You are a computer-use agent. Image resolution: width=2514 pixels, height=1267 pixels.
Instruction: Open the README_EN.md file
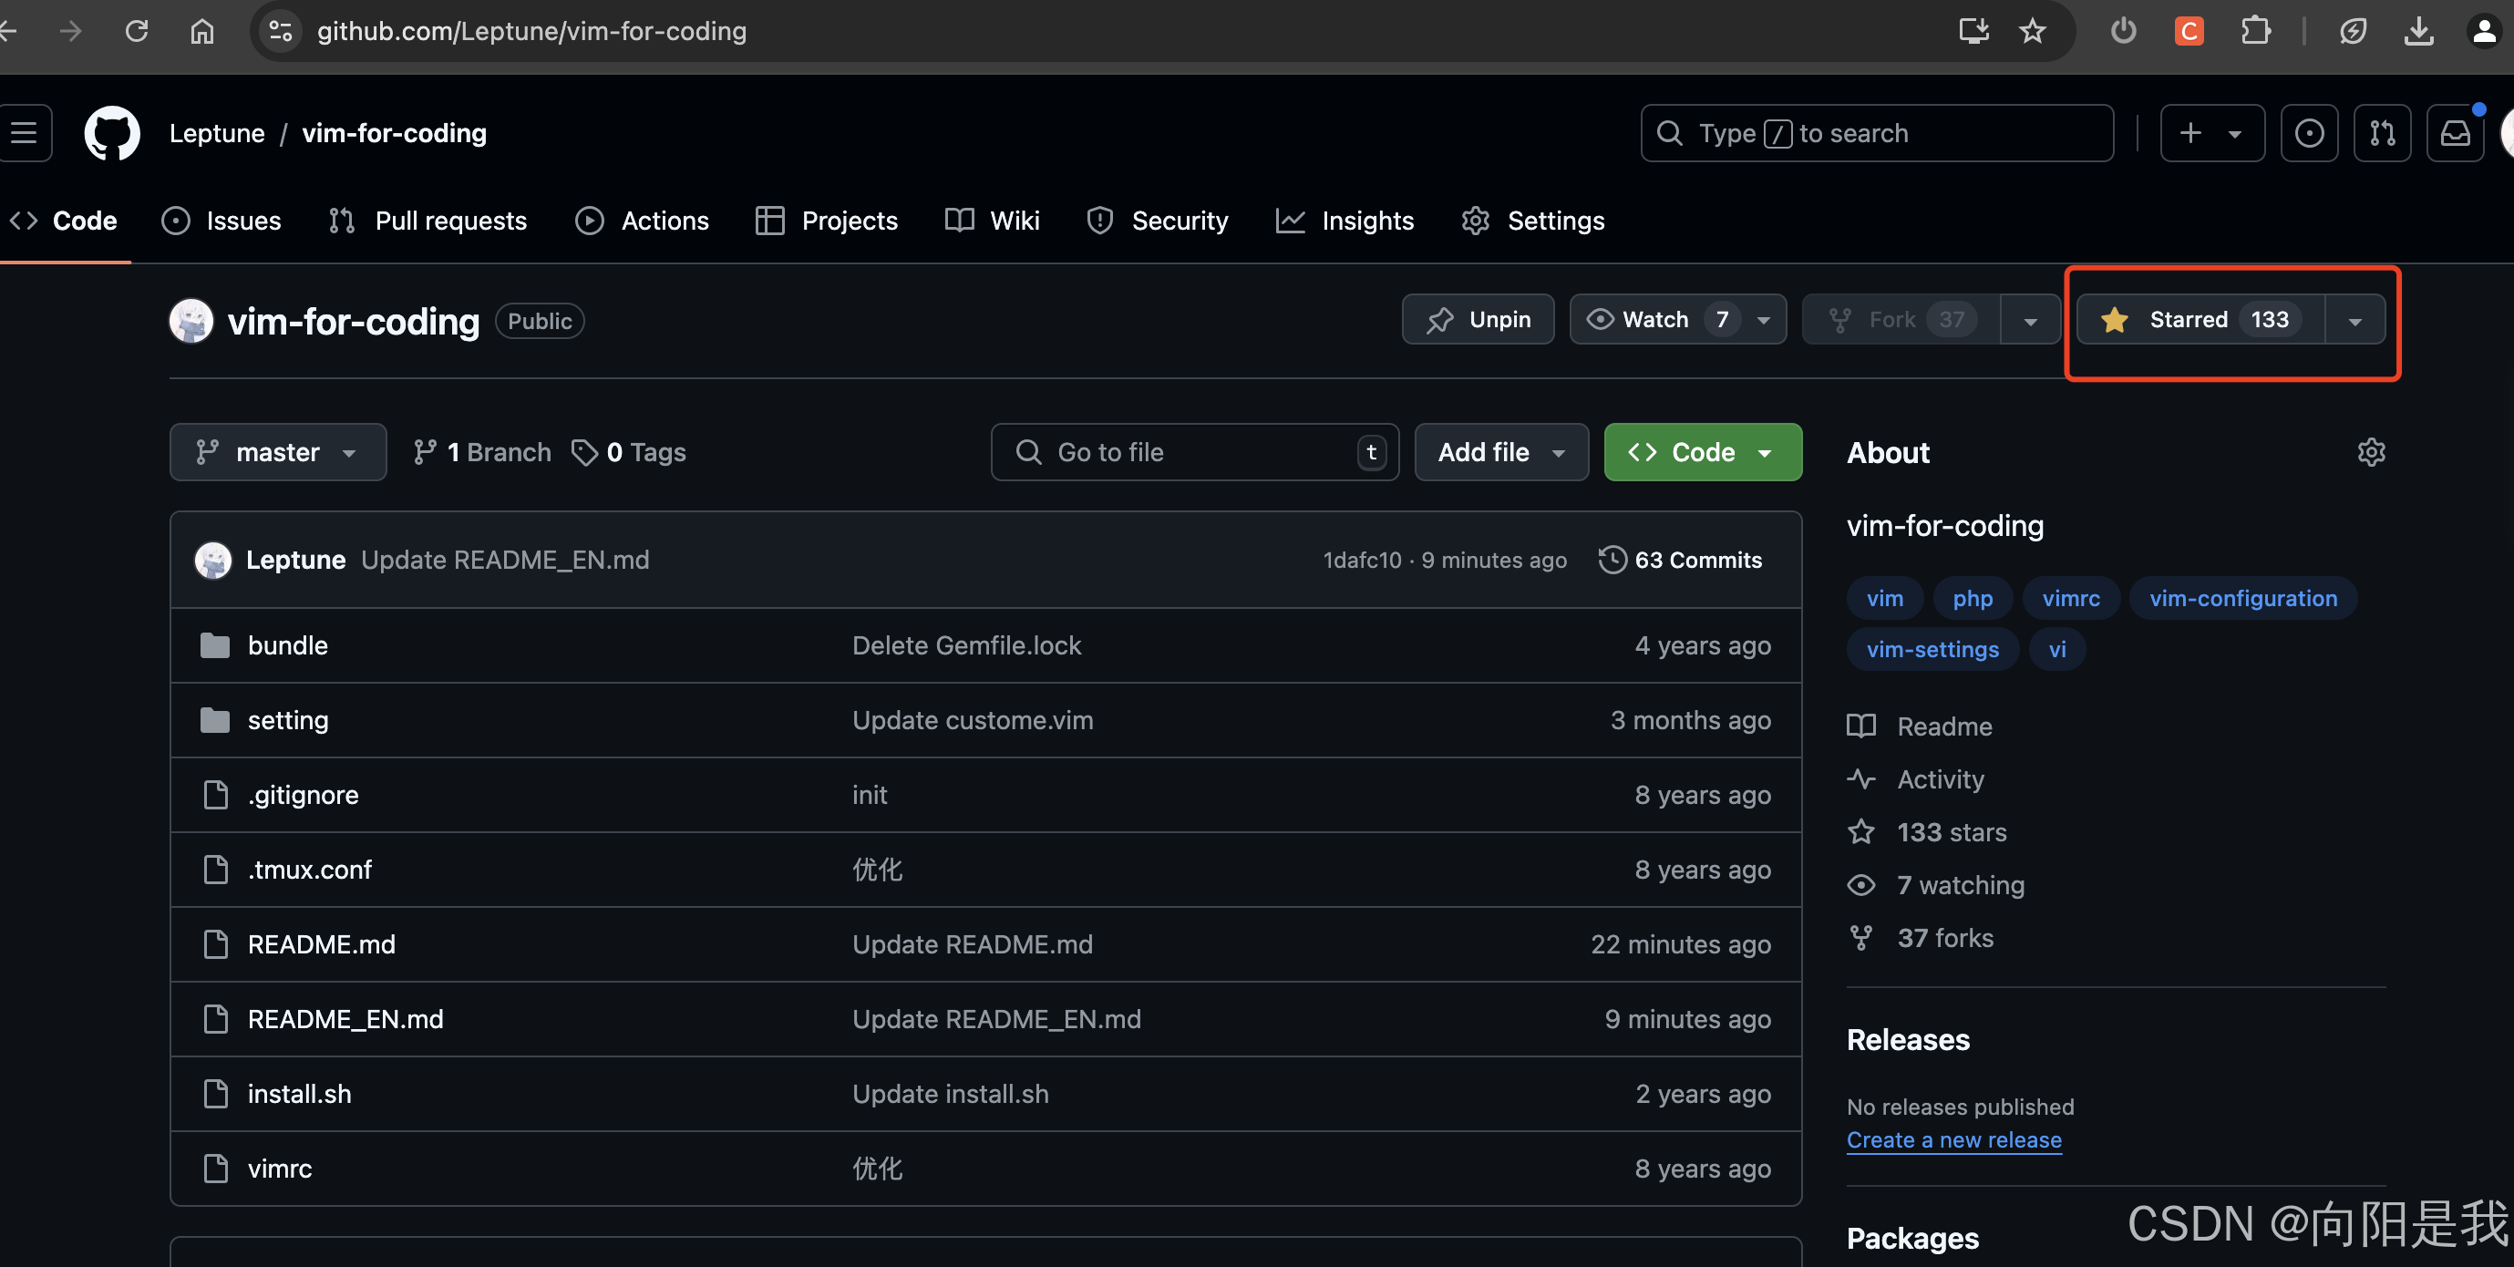(x=345, y=1018)
